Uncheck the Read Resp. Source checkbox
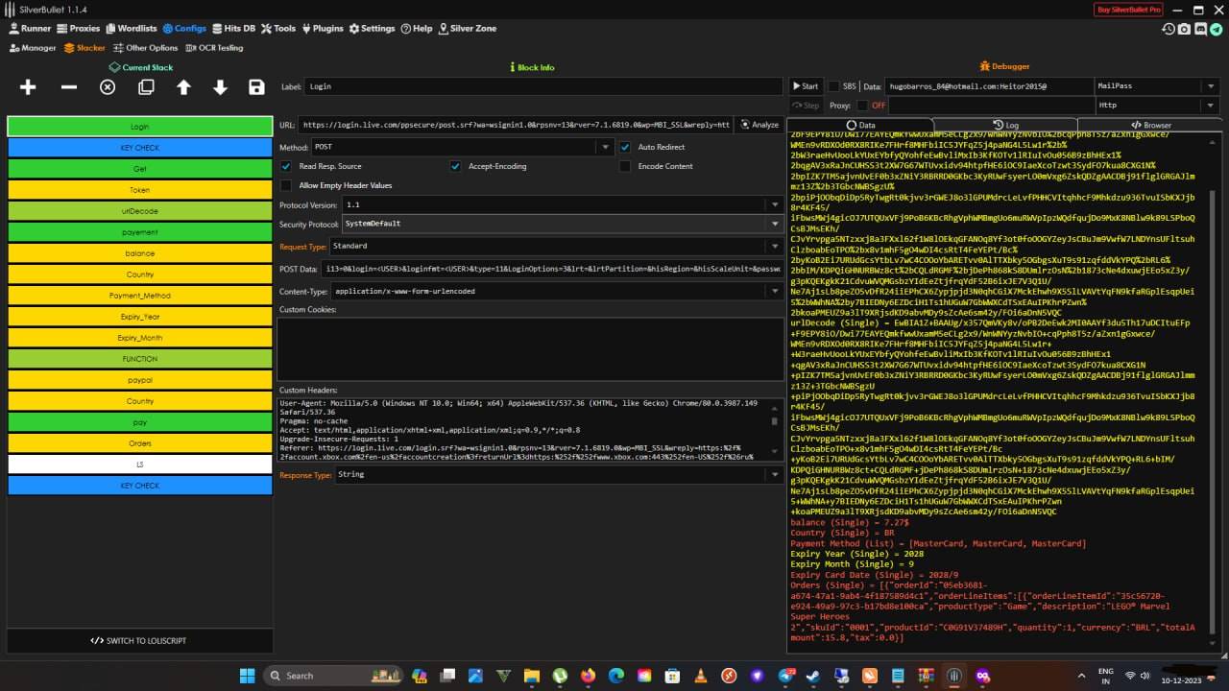Viewport: 1229px width, 691px height. tap(286, 166)
